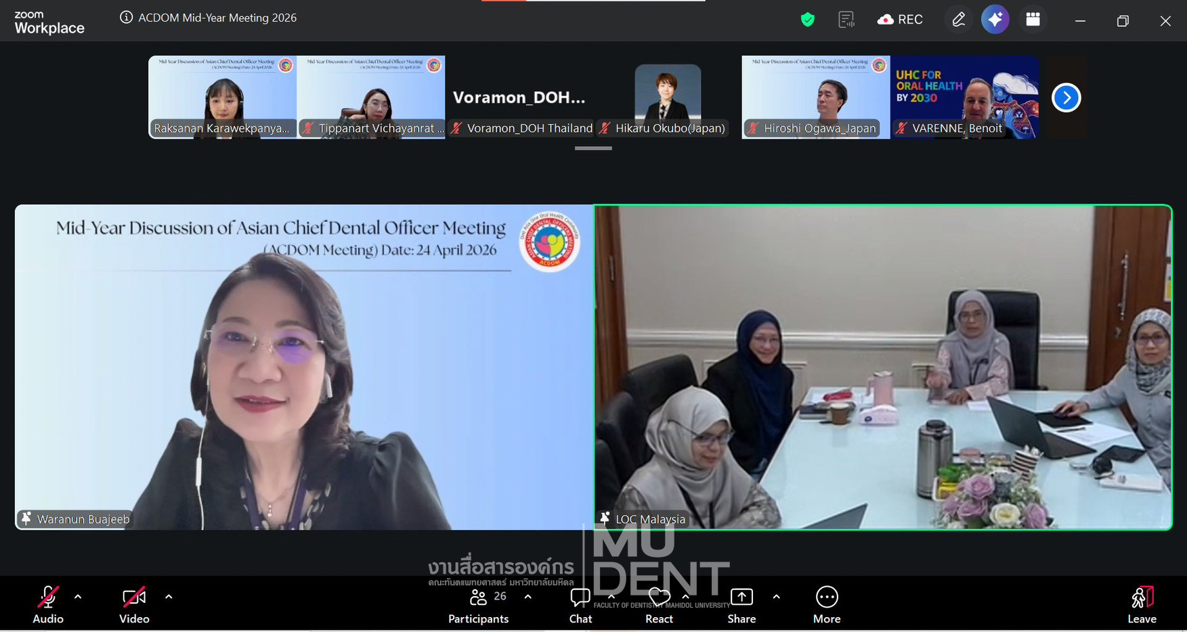Open the AI Companion sparkle icon
This screenshot has height=632, width=1187.
(995, 20)
